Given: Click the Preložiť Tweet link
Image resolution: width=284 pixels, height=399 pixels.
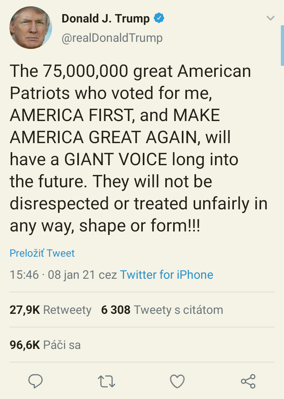Looking at the screenshot, I should click(x=42, y=253).
